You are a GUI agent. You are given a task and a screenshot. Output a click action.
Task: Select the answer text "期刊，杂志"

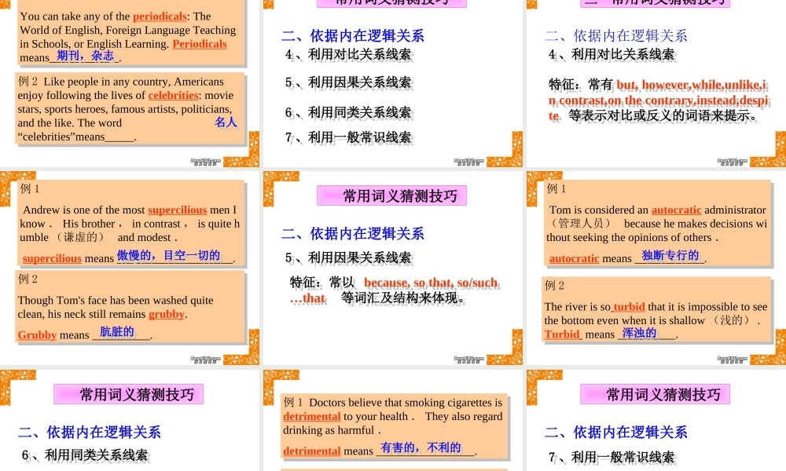pos(85,56)
